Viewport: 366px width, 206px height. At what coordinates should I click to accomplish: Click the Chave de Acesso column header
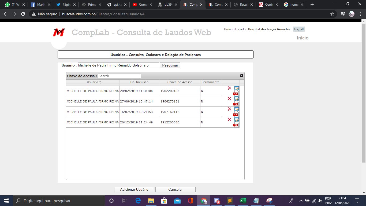(180, 82)
